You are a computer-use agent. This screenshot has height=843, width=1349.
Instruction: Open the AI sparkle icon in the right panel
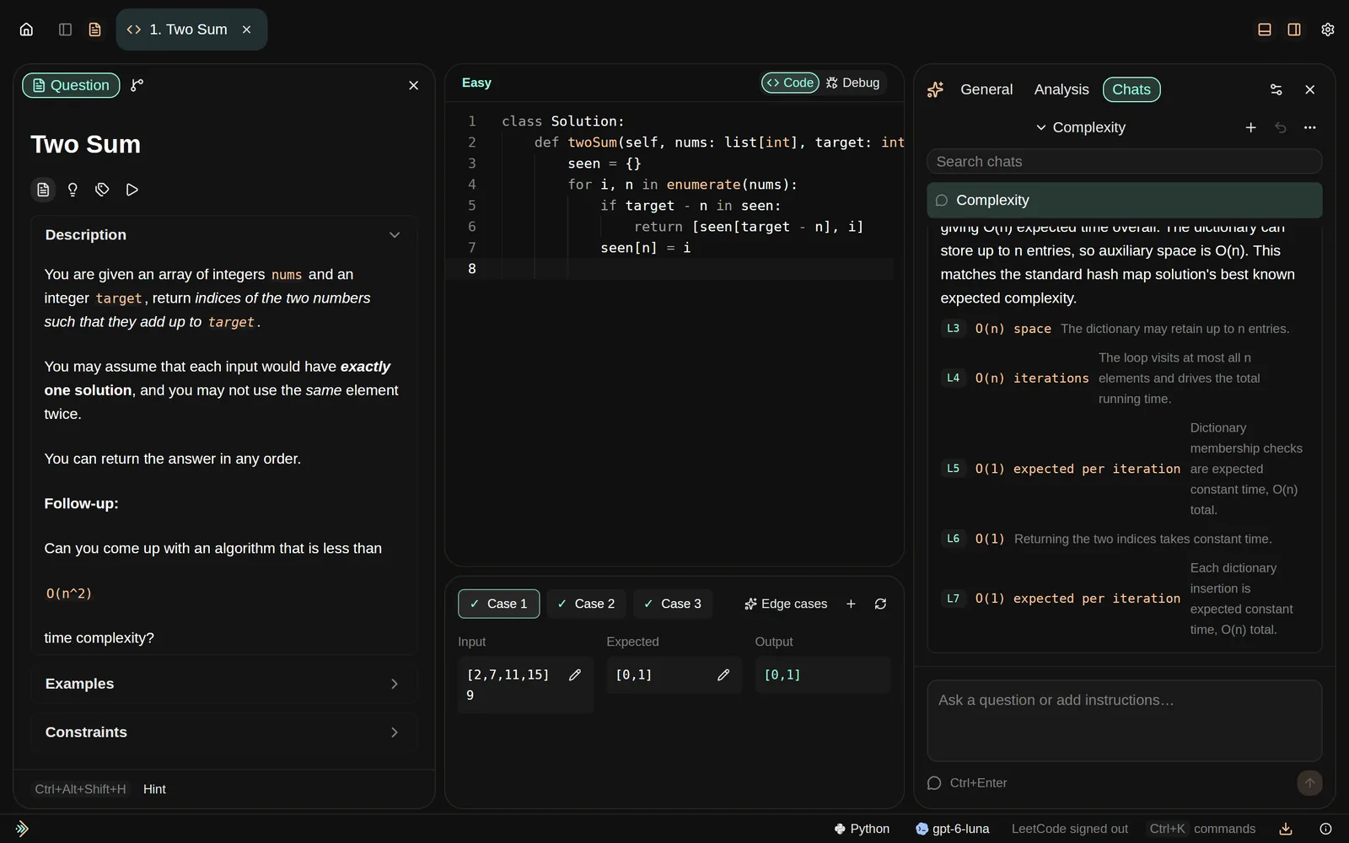(x=935, y=89)
